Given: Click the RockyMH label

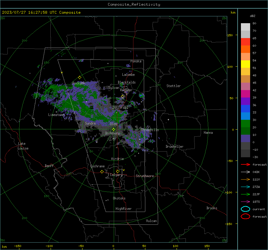Looking at the screenshot, I should pyautogui.click(x=79, y=83).
